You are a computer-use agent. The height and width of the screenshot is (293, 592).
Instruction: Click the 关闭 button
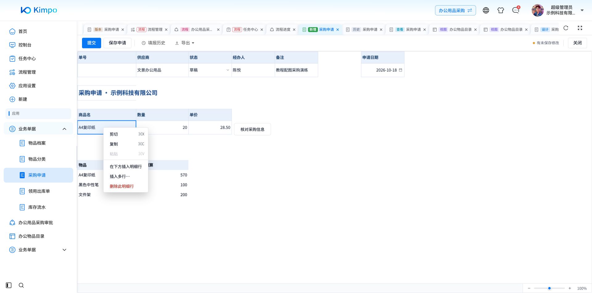(x=578, y=43)
